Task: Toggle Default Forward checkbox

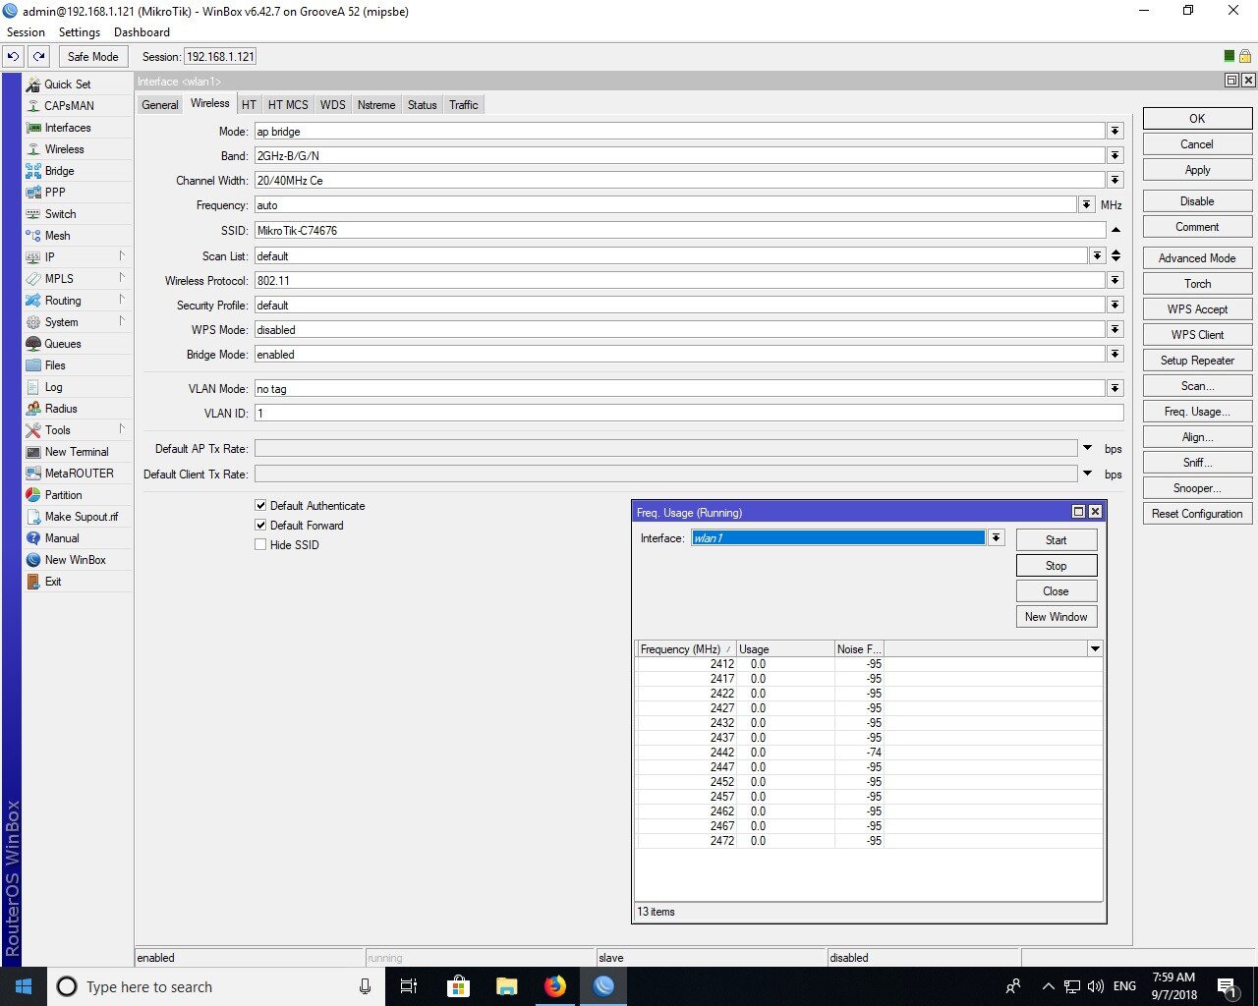Action: (260, 526)
